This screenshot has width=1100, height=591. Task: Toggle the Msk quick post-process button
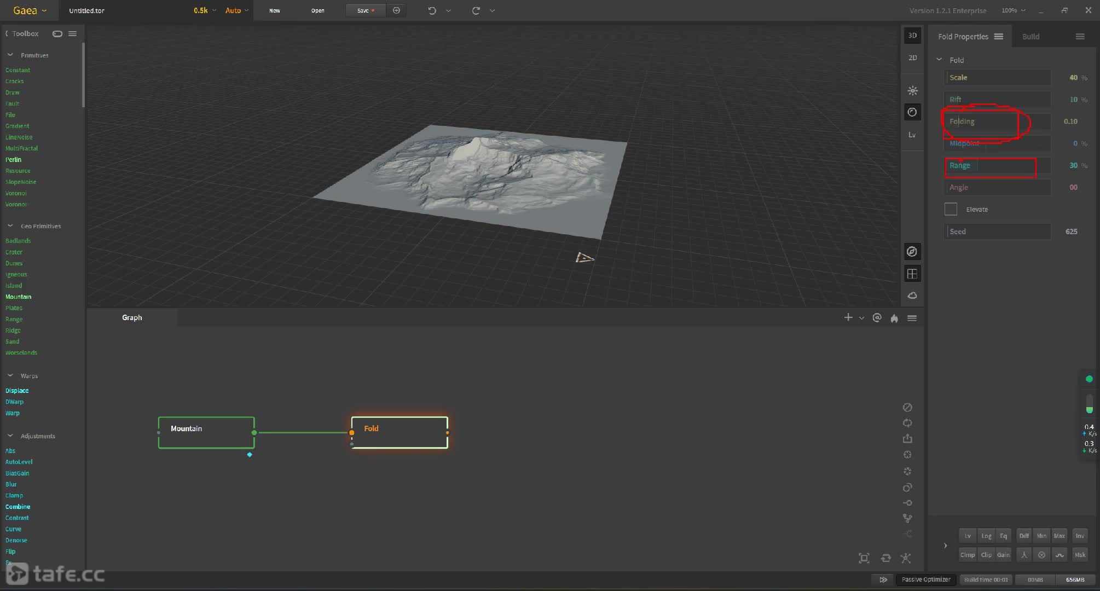(x=1080, y=554)
